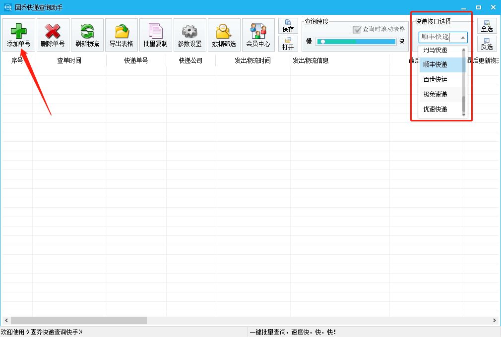The image size is (501, 337).
Task: Click the 导出表格 export table icon
Action: 122,34
